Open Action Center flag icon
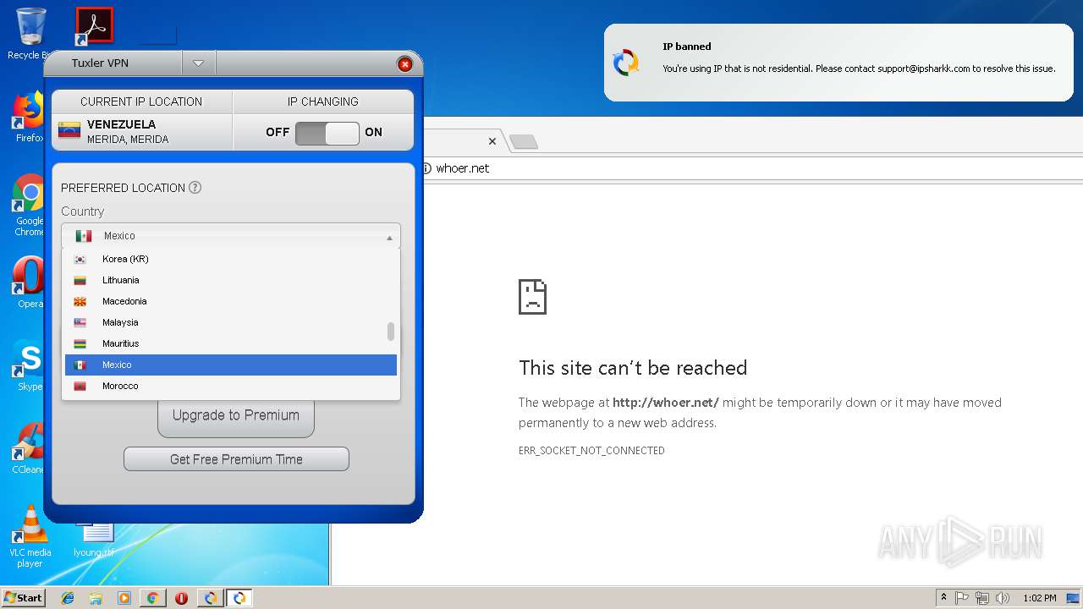The image size is (1083, 609). click(x=962, y=598)
